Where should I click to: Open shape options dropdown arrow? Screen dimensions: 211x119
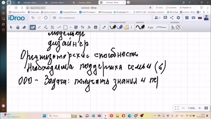pyautogui.click(x=70, y=27)
